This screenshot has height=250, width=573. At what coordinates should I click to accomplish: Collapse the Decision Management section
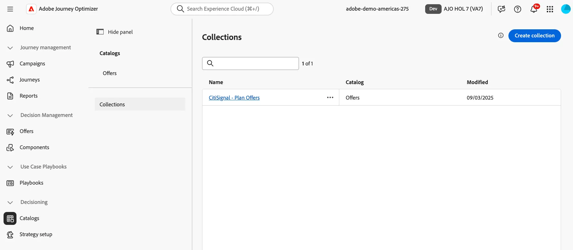click(10, 115)
